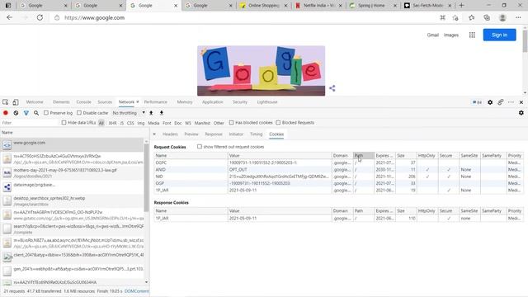Click the DOMContentLoaded link in status bar
528x297 pixels.
136,291
